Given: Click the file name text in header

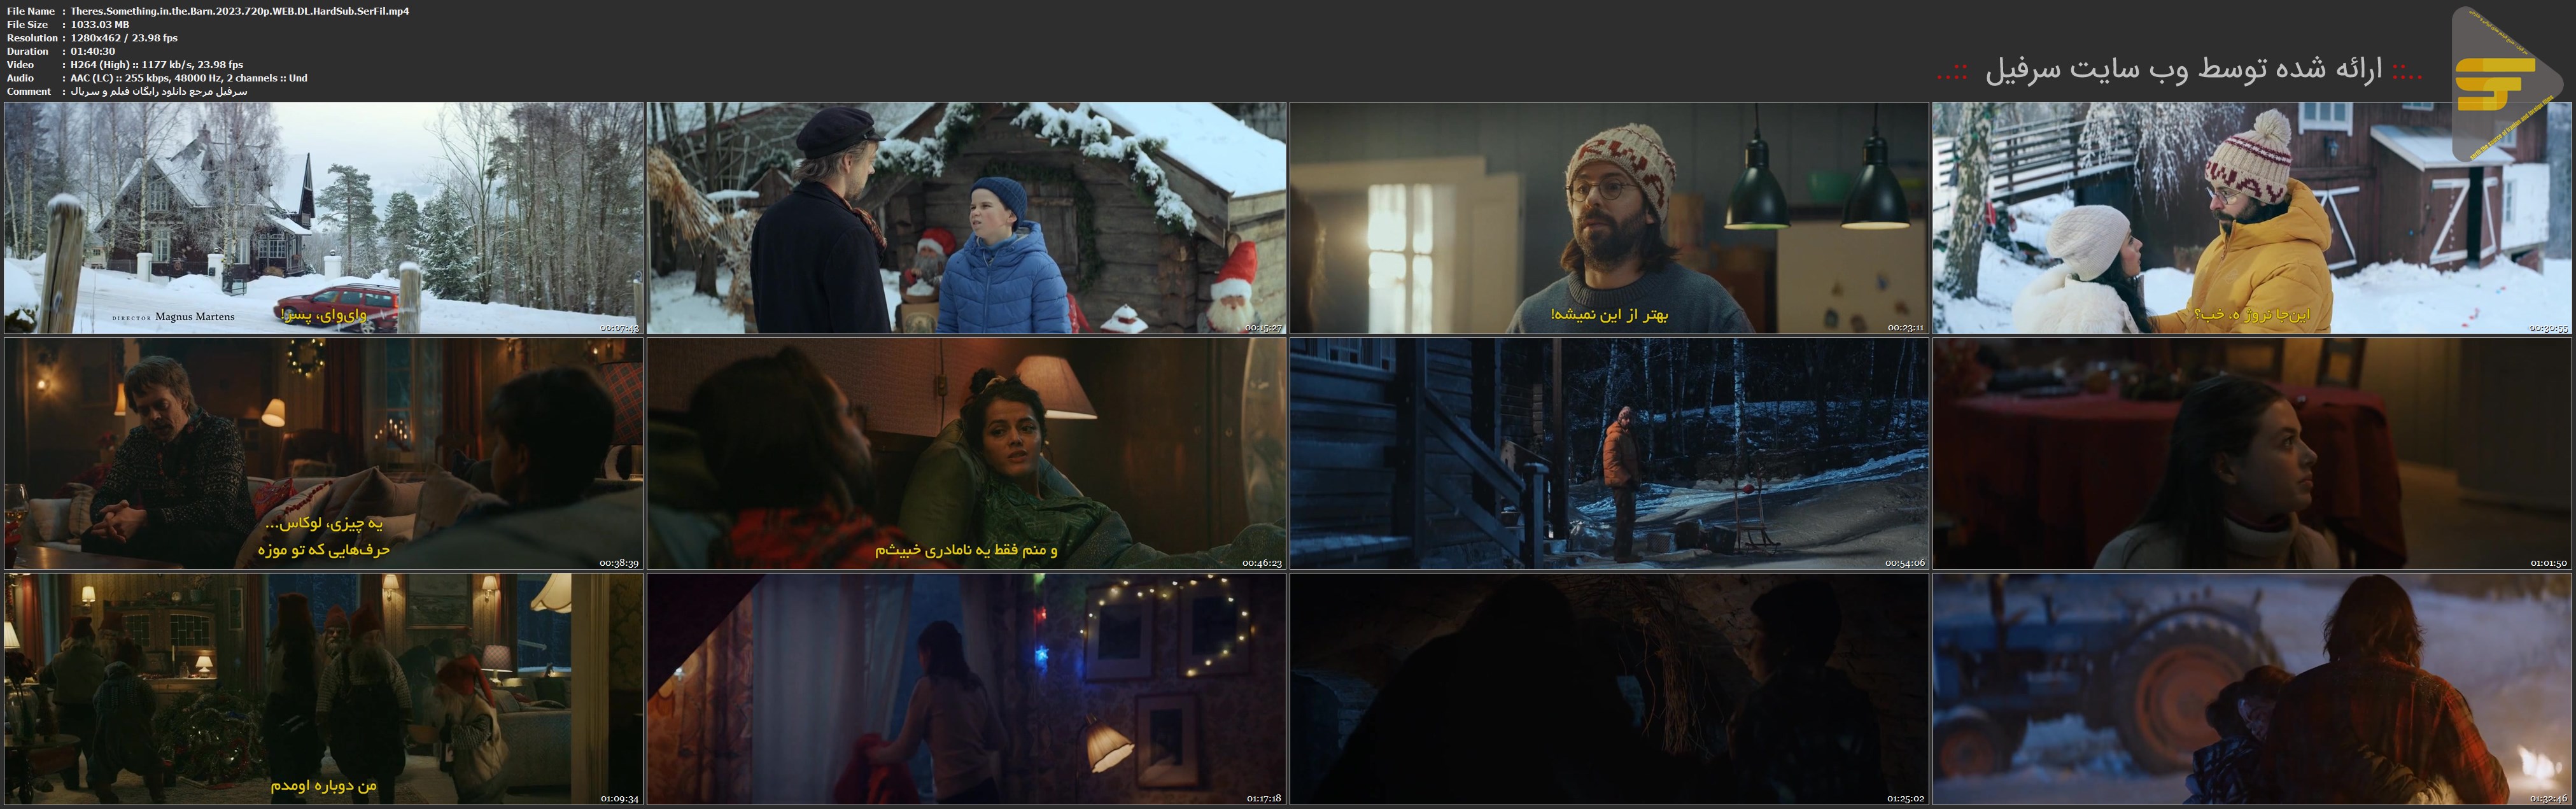Looking at the screenshot, I should 240,11.
